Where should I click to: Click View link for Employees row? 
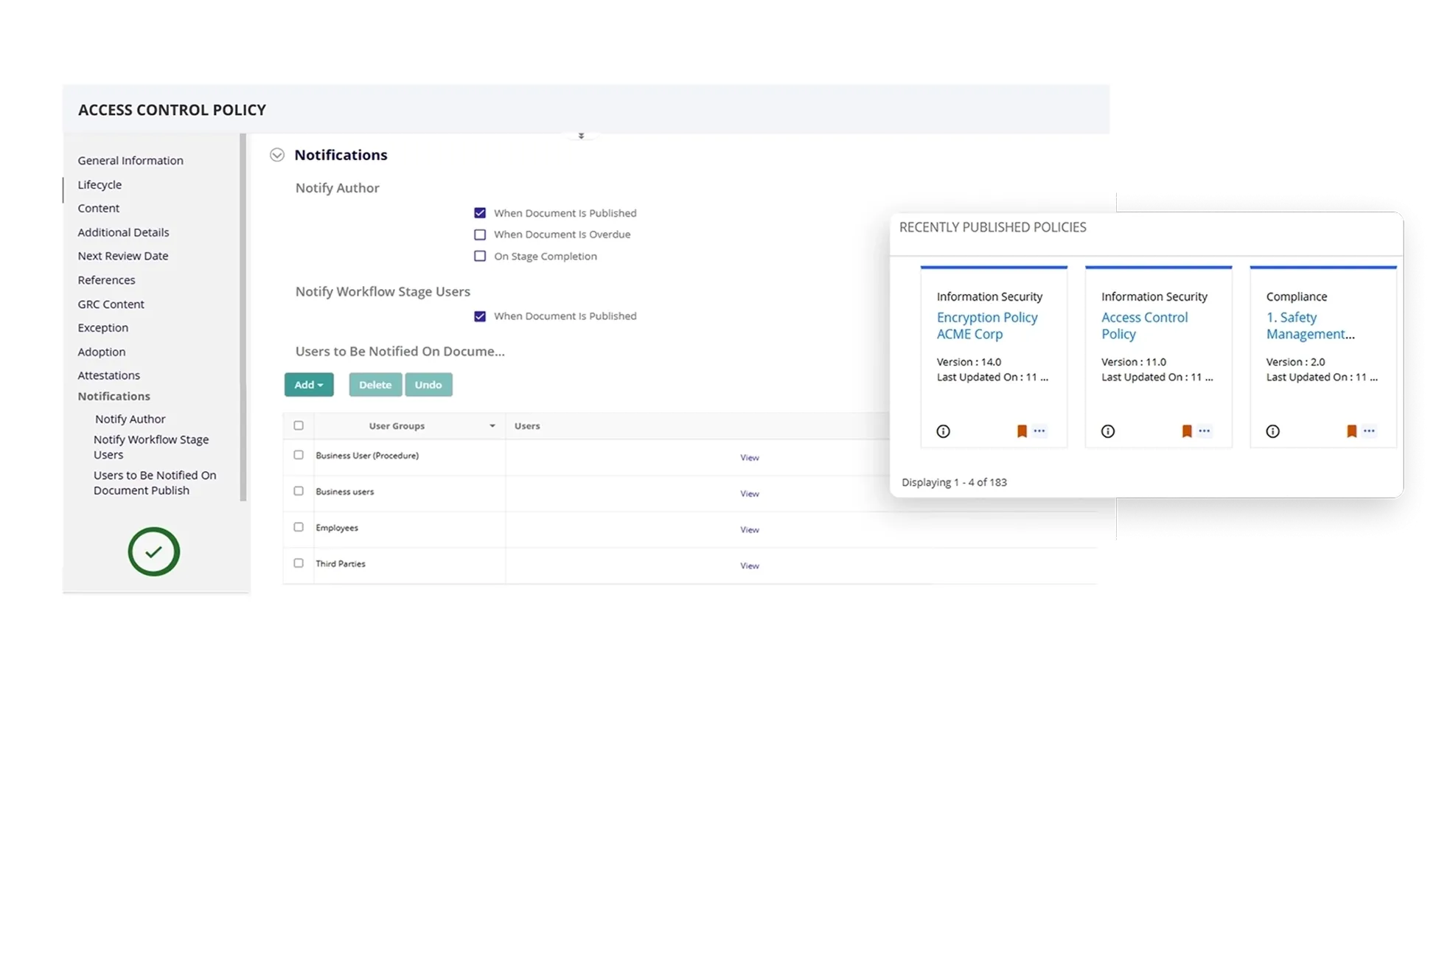click(x=749, y=530)
